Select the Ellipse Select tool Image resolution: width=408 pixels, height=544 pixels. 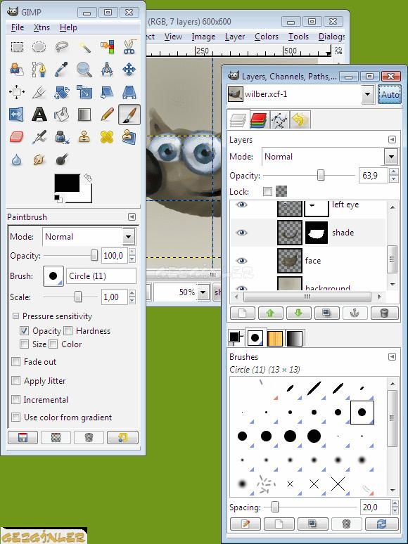click(39, 46)
